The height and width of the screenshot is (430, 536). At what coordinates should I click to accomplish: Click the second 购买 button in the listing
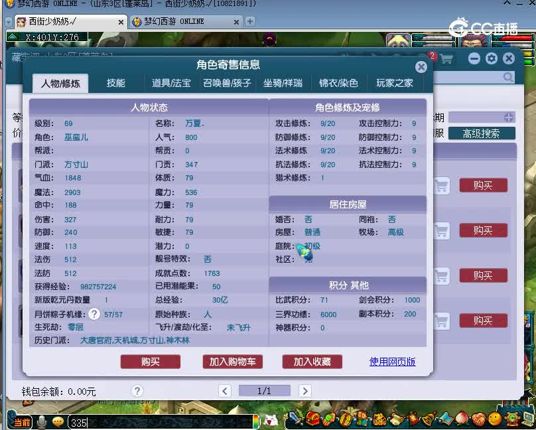point(483,230)
